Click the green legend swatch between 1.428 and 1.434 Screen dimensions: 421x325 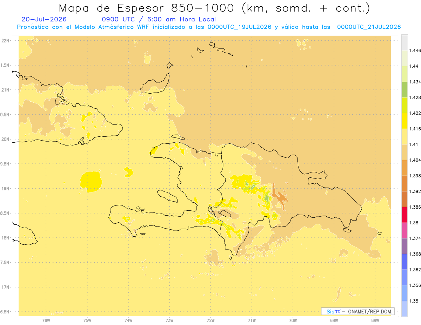(405, 89)
